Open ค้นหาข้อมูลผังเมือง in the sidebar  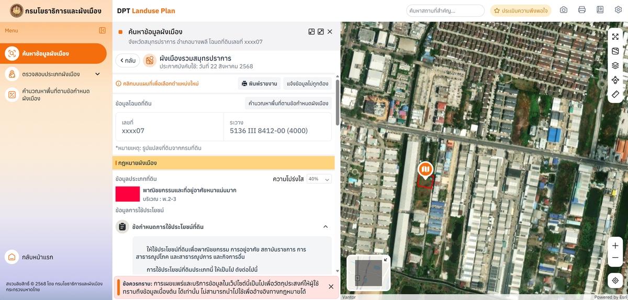click(x=53, y=53)
